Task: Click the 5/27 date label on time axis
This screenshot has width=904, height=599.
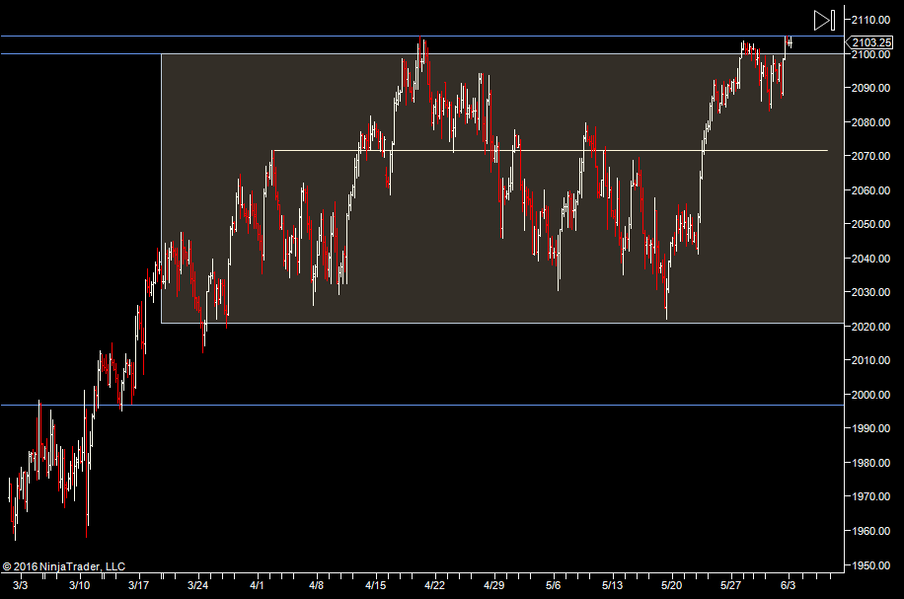Action: tap(730, 585)
